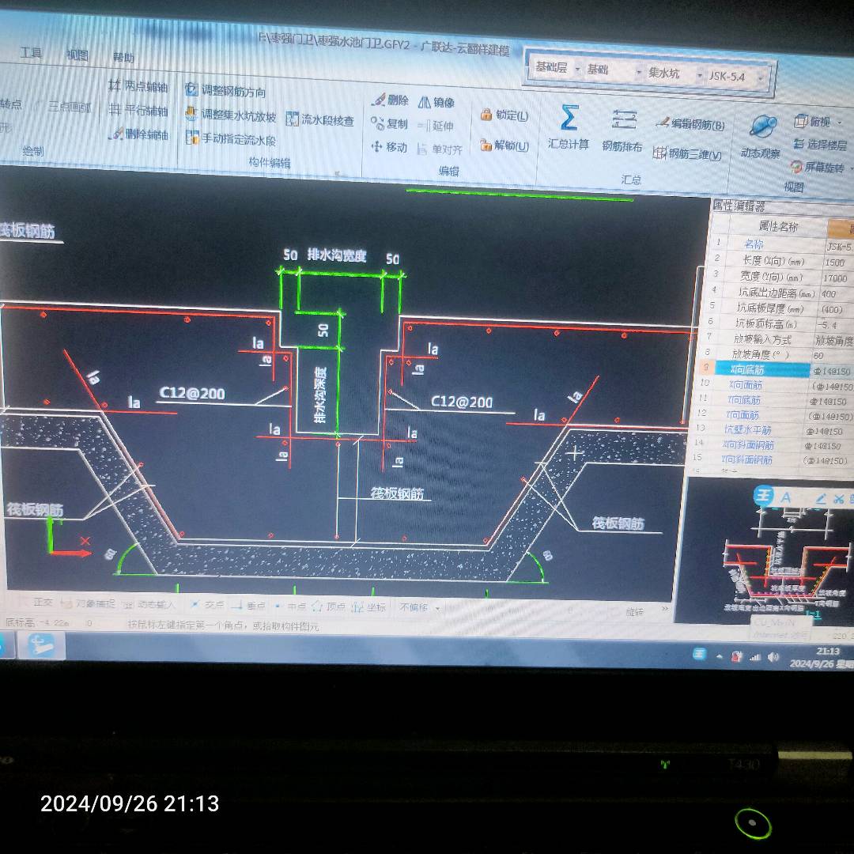Open 钢筋三维(V) view
Viewport: 854px width, 854px height.
[x=687, y=154]
